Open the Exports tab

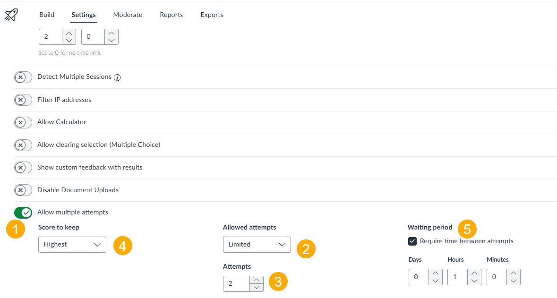tap(212, 15)
